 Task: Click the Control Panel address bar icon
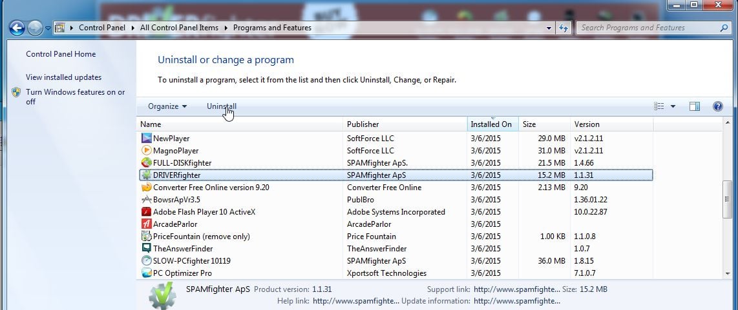pos(59,28)
